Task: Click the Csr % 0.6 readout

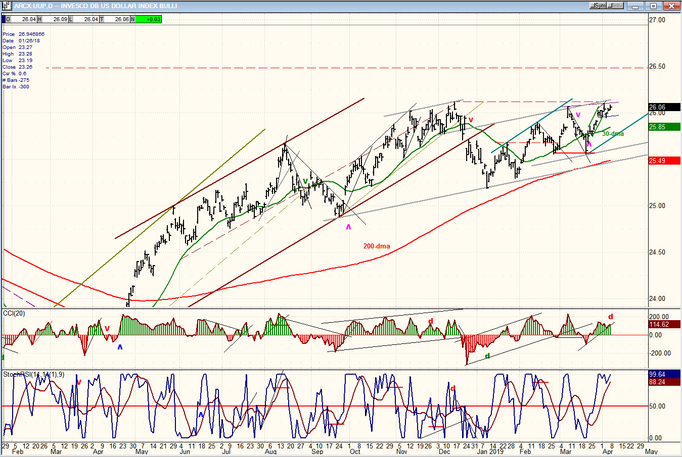Action: (14, 74)
